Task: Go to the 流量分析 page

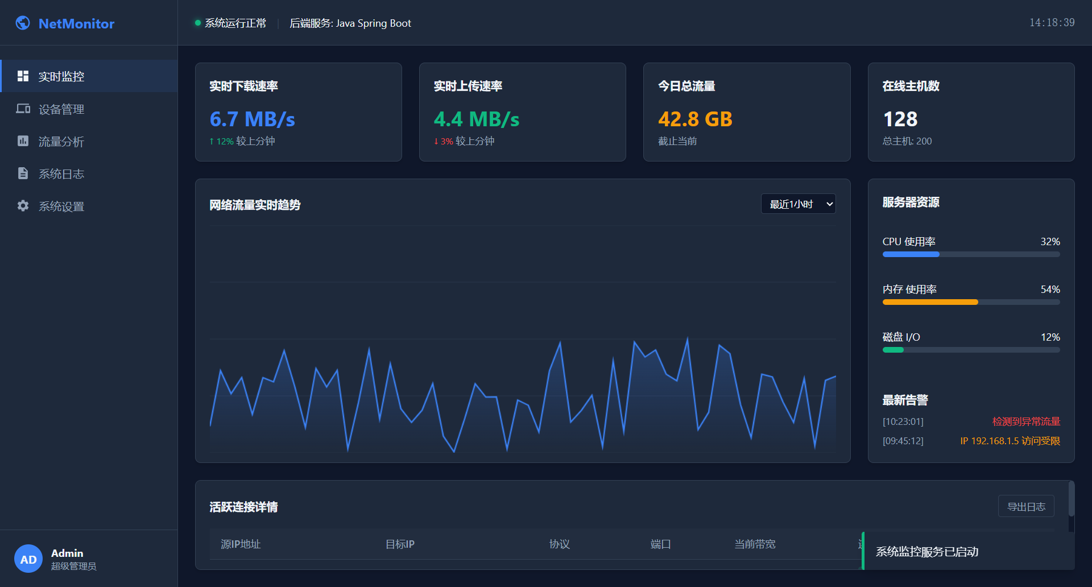Action: [x=61, y=142]
